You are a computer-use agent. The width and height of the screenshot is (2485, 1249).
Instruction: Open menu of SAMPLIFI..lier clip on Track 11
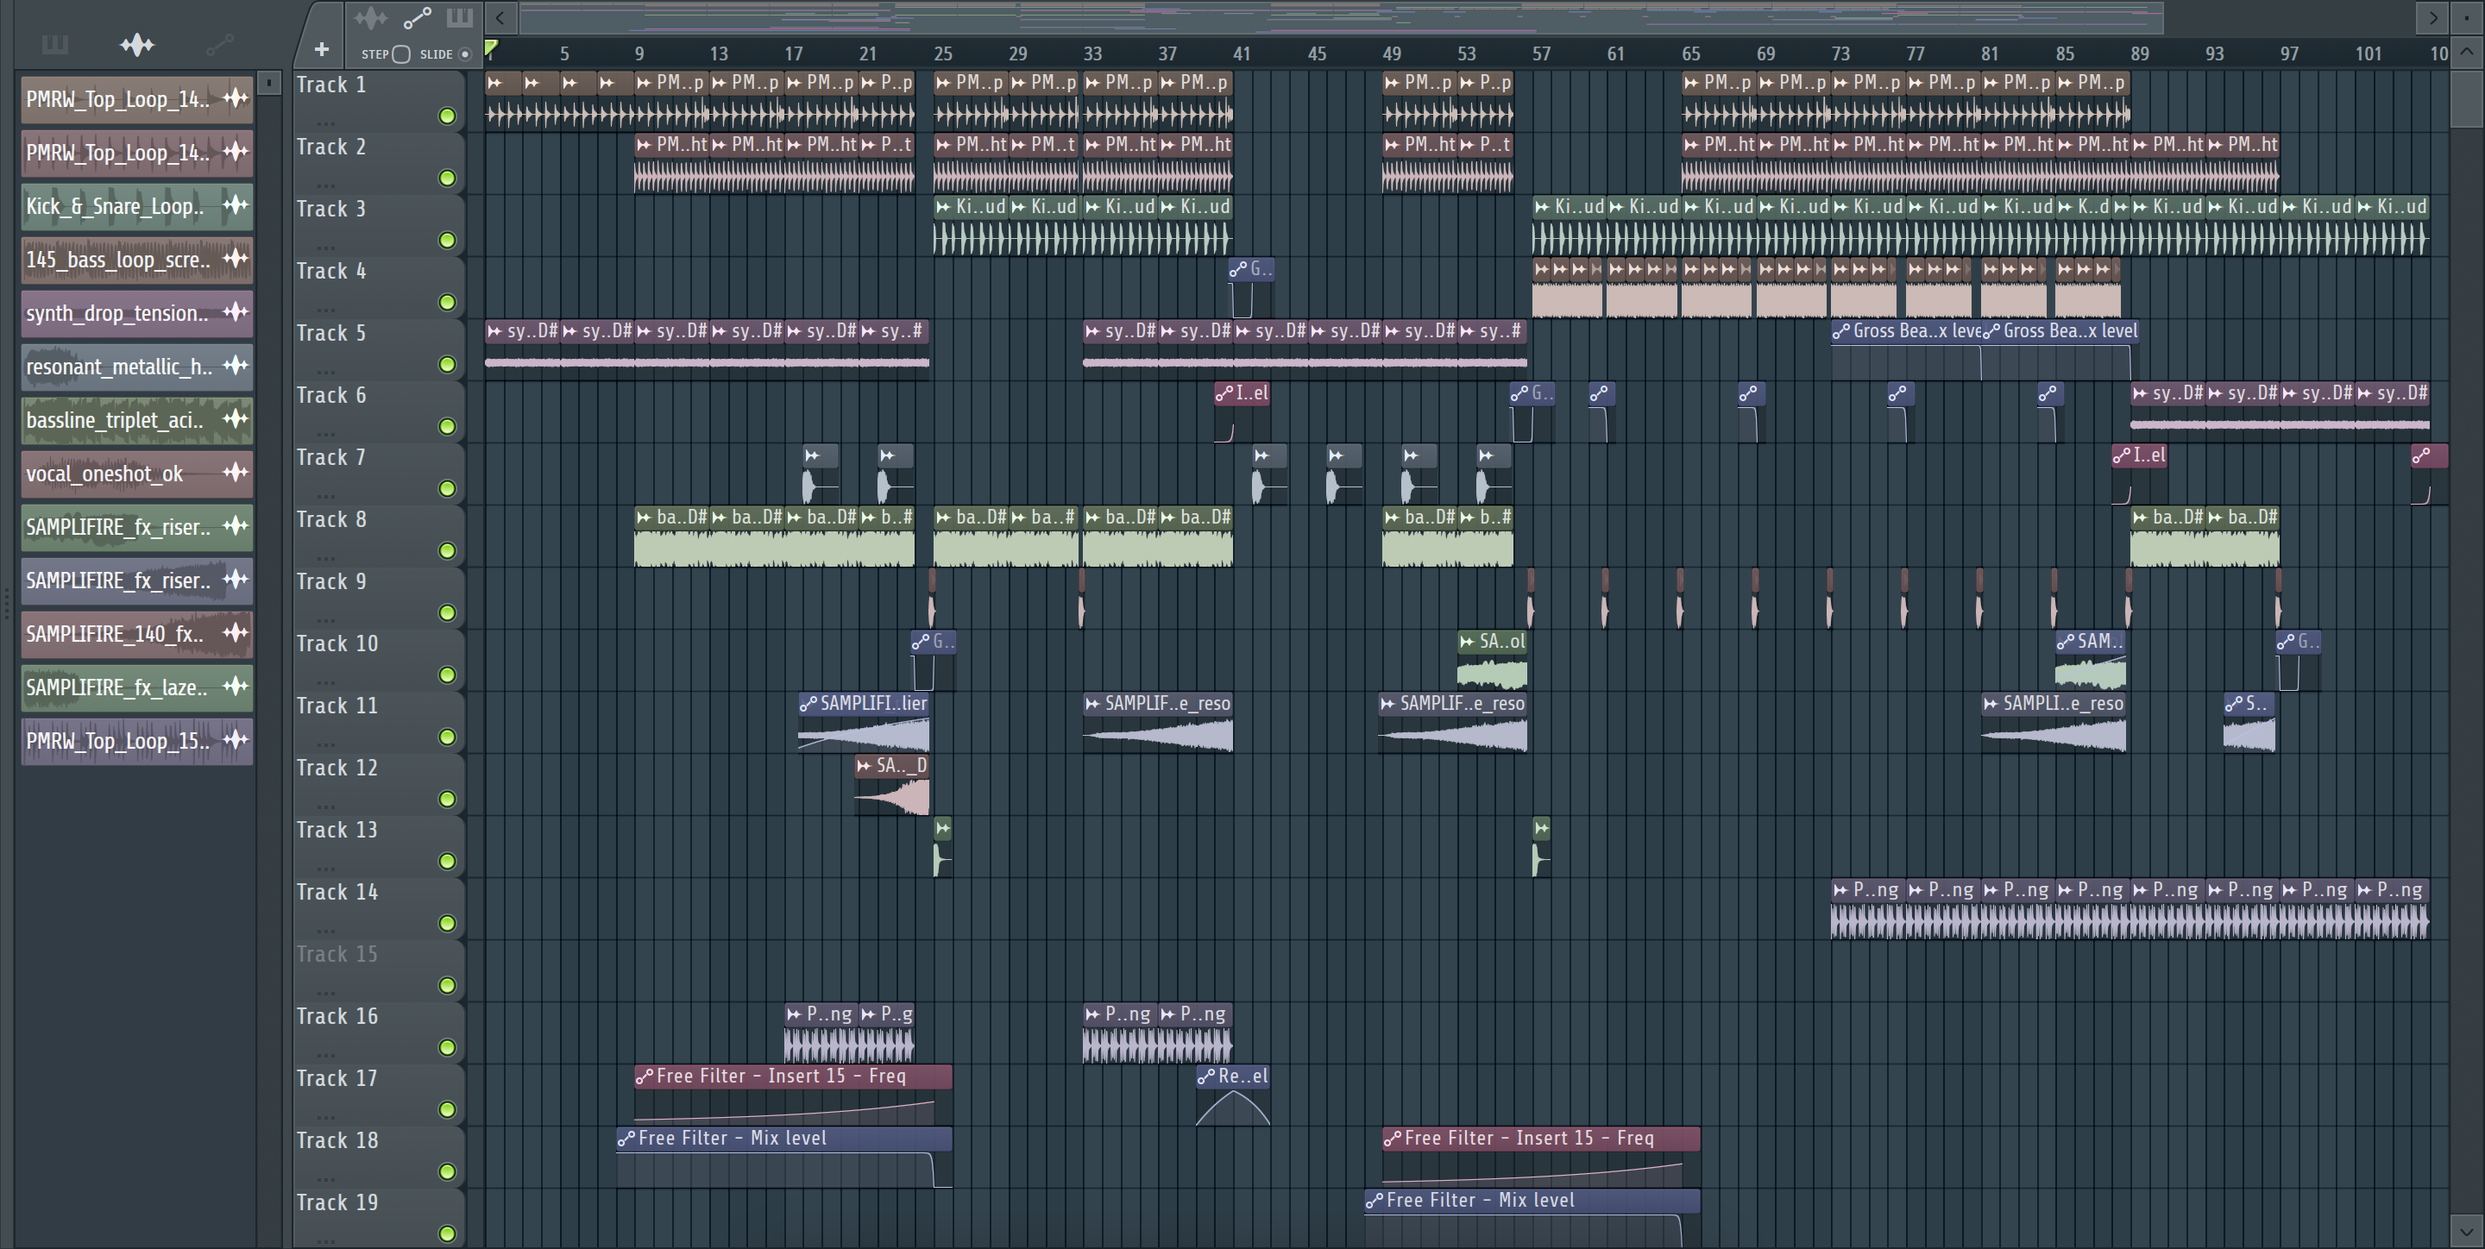click(x=808, y=704)
